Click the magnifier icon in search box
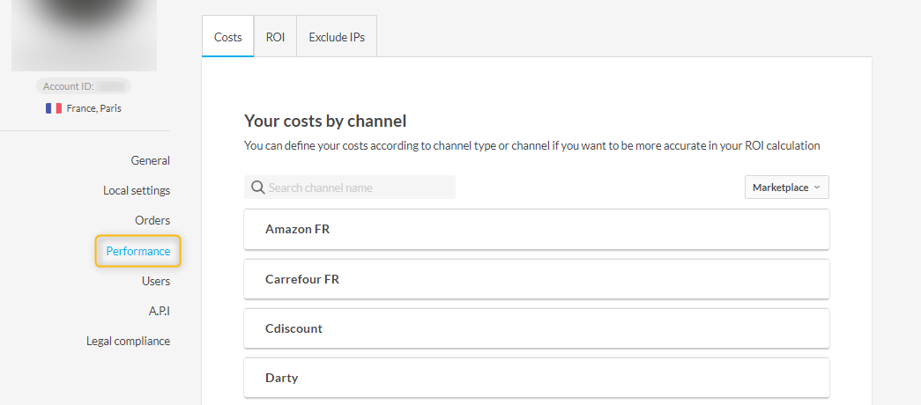Screen dimensions: 921x405 [257, 188]
